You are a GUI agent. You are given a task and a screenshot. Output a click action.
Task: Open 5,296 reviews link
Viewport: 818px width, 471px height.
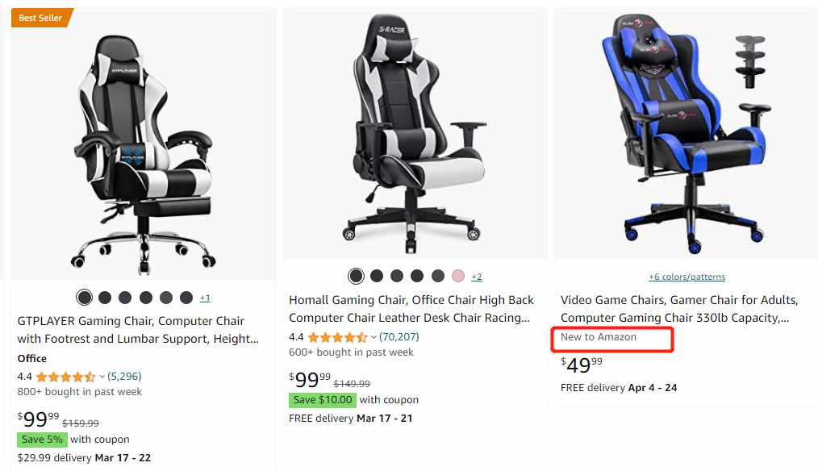(x=124, y=376)
